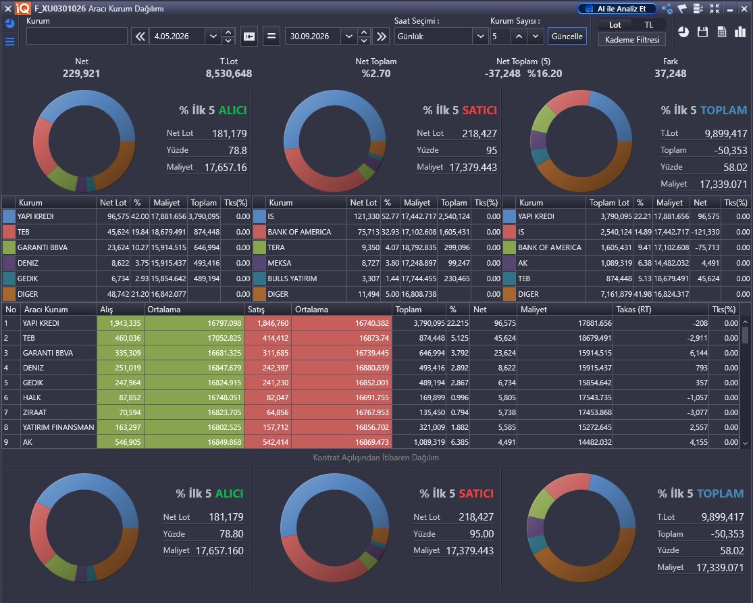Sort the main table by Alış column header

120,310
